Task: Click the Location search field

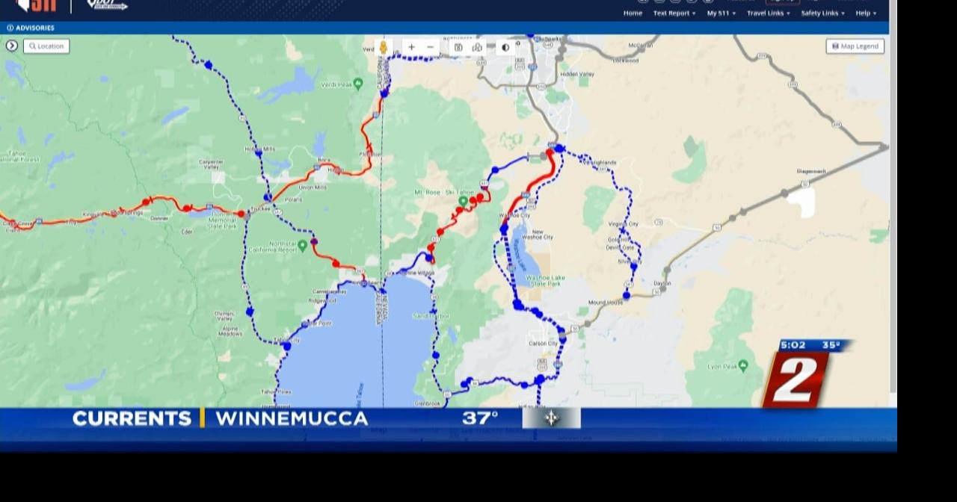Action: 46,46
